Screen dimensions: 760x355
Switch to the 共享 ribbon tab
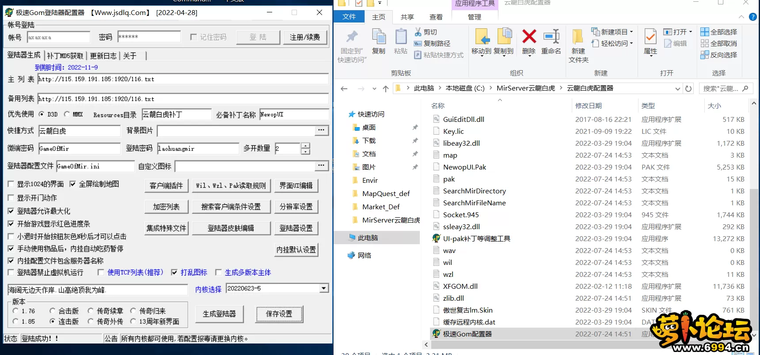(x=407, y=17)
